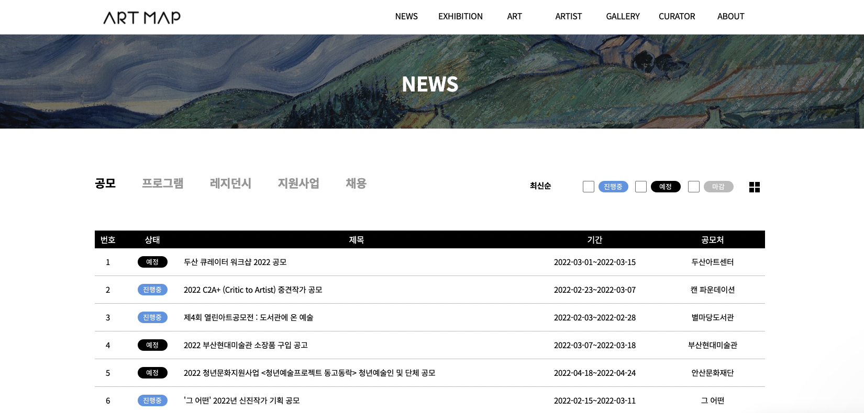The height and width of the screenshot is (413, 864).
Task: Check the 예정 filter checkbox
Action: click(x=641, y=187)
